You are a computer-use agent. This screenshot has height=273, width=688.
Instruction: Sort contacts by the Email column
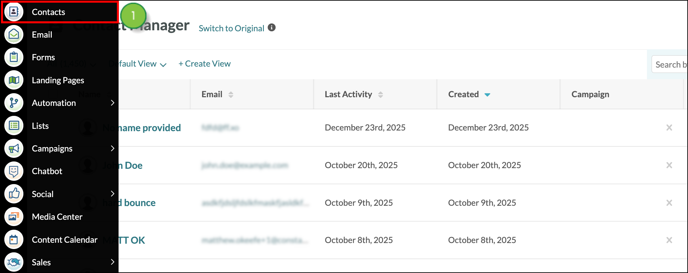(x=217, y=95)
